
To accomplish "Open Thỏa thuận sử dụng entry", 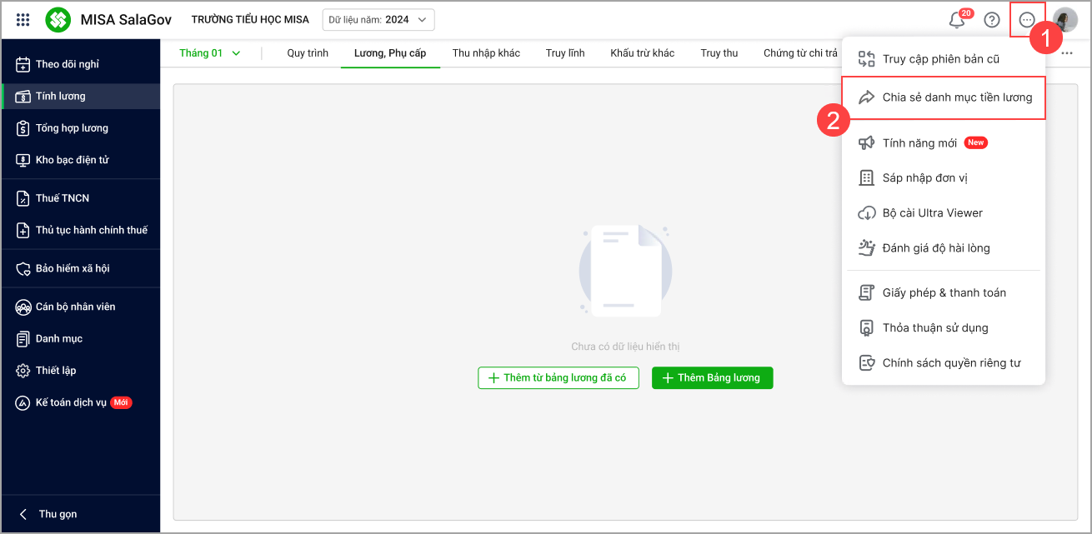I will point(944,327).
